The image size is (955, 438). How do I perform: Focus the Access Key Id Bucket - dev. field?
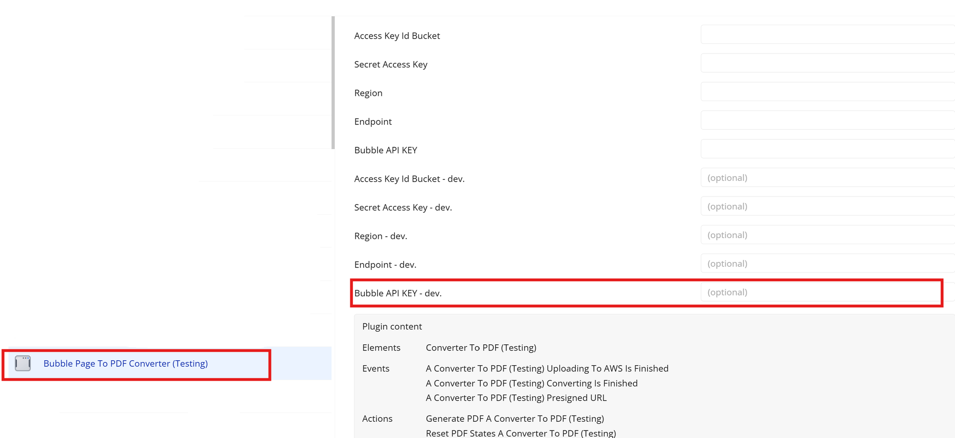(x=826, y=178)
